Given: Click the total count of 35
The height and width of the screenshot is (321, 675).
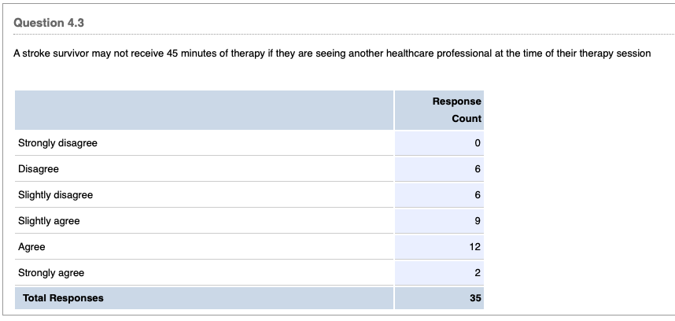Looking at the screenshot, I should [475, 298].
